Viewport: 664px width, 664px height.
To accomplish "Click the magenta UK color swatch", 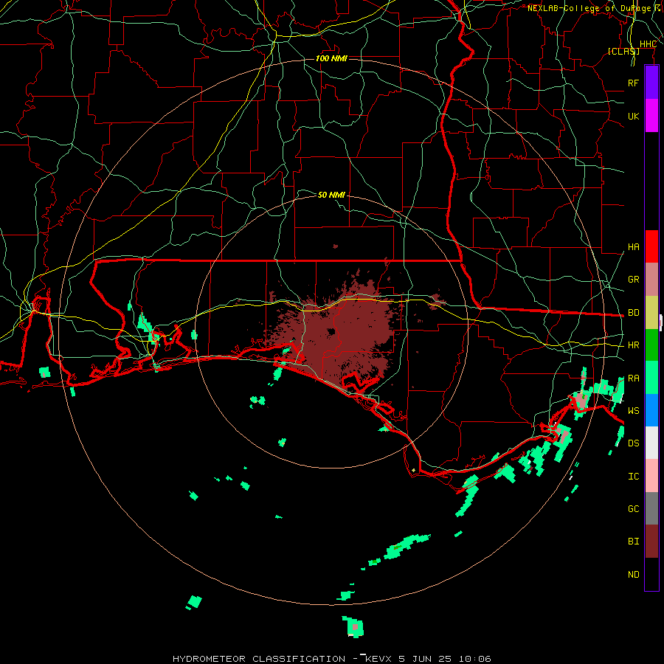I will click(x=651, y=116).
